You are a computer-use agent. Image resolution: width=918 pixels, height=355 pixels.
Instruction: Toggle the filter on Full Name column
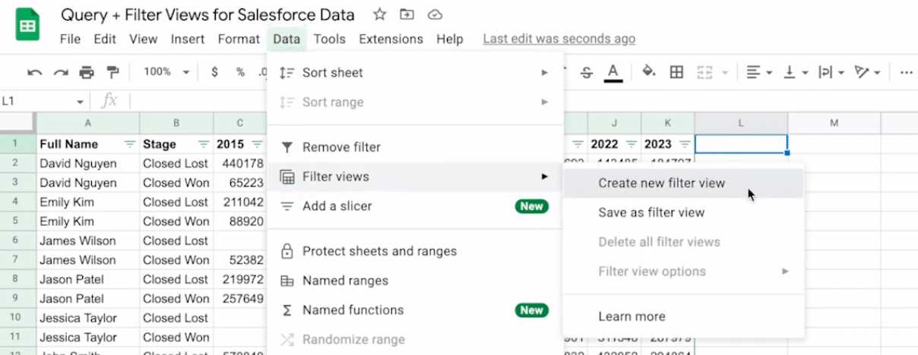tap(129, 144)
